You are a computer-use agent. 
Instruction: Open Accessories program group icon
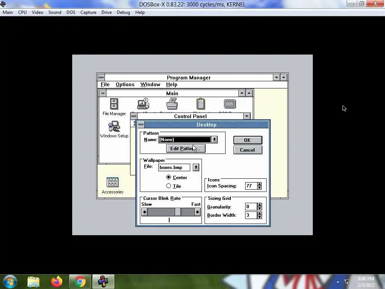point(112,183)
